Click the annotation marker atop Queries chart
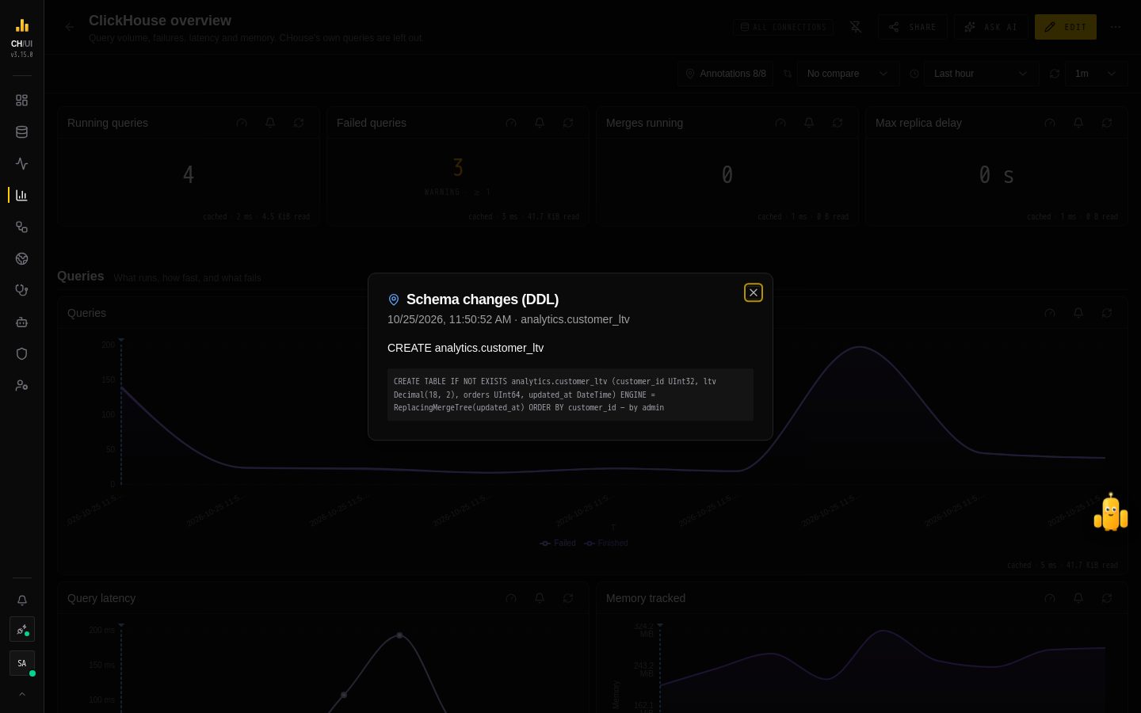This screenshot has height=713, width=1141. coord(121,340)
